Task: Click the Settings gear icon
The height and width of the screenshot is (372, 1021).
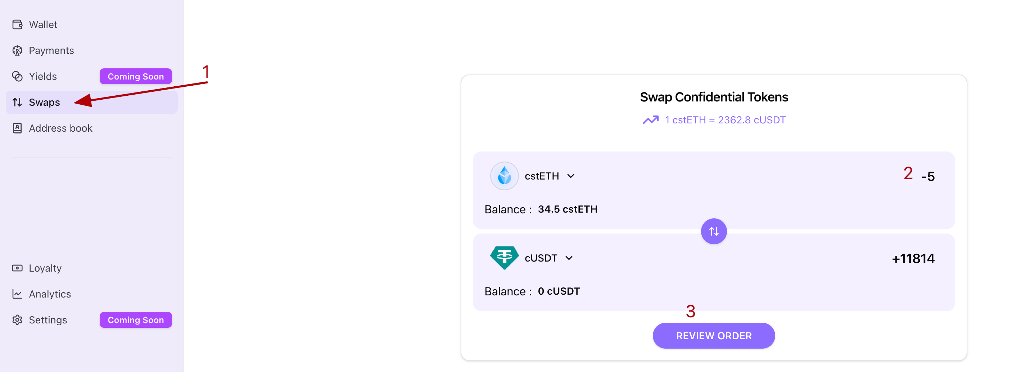Action: pyautogui.click(x=17, y=320)
